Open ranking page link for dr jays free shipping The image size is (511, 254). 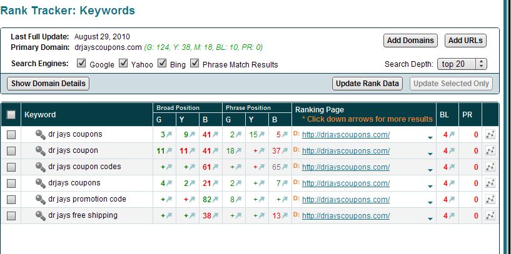coord(346,216)
